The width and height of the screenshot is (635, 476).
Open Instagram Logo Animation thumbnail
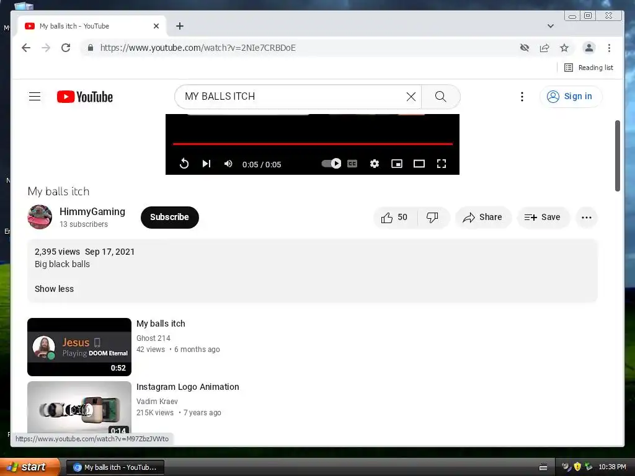point(79,407)
